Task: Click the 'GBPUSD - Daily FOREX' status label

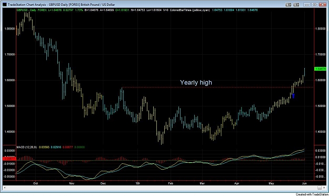Action: 32,10
